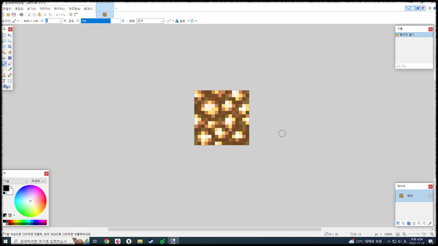Open the 일반 blend mode dropdown

(x=182, y=21)
